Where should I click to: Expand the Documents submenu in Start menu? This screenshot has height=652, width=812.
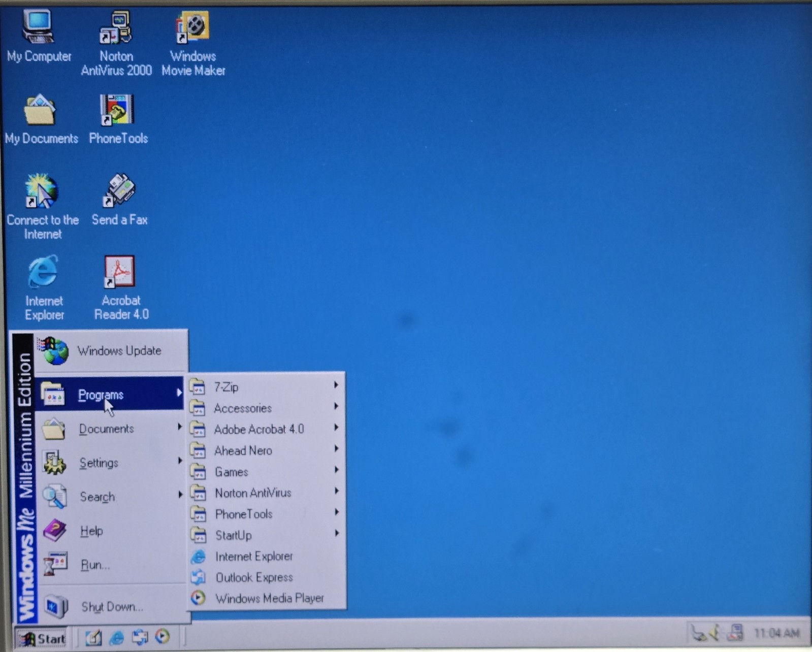coord(109,429)
